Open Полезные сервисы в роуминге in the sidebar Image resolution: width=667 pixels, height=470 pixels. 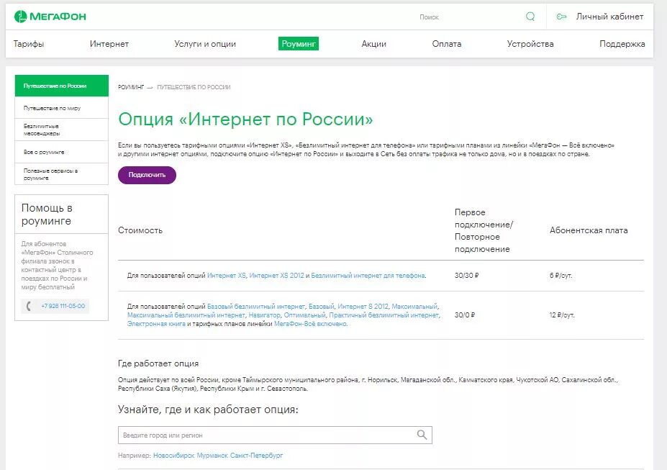pyautogui.click(x=62, y=174)
